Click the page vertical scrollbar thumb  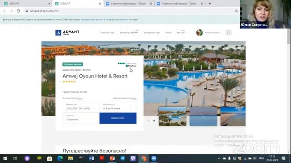point(289,36)
